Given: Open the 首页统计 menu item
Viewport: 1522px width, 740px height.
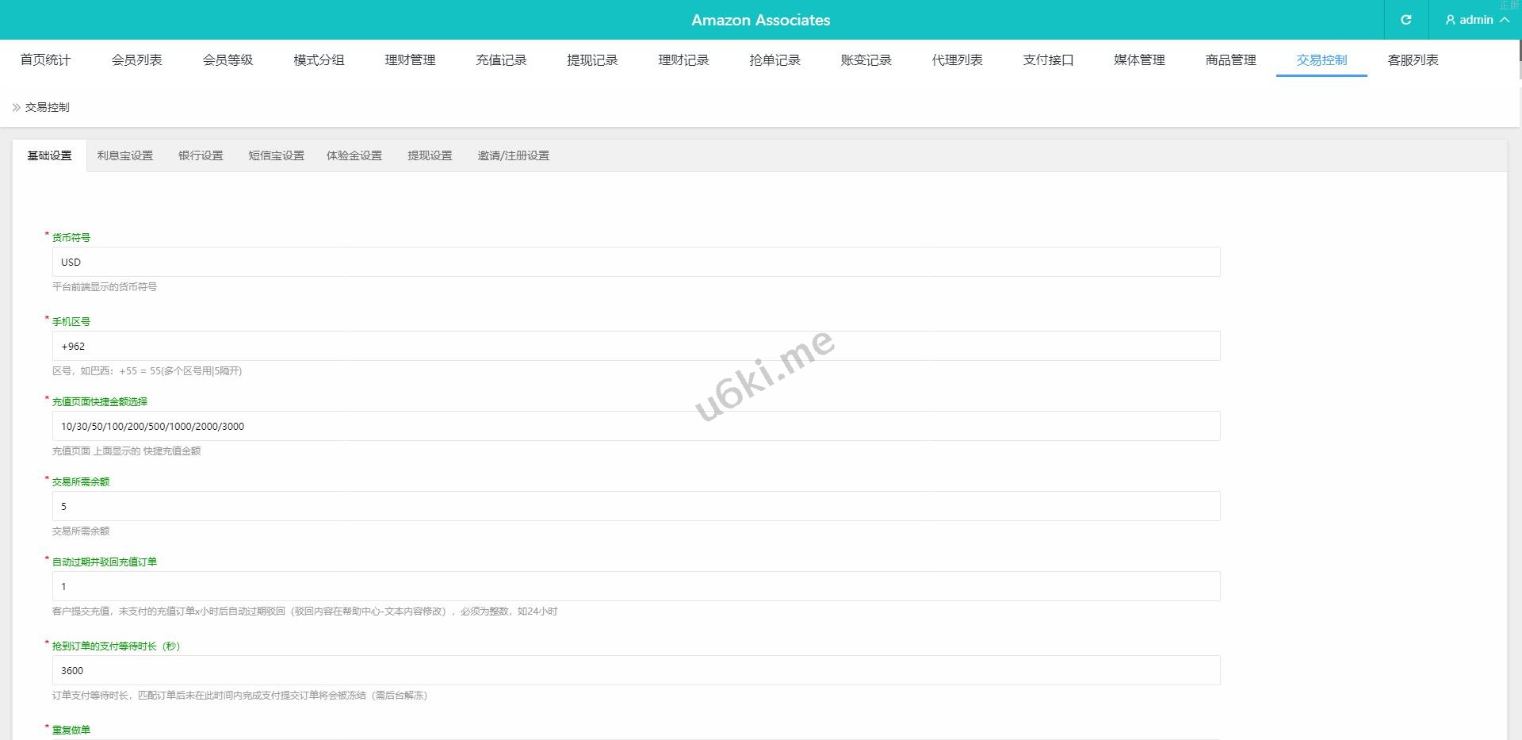Looking at the screenshot, I should [x=45, y=60].
